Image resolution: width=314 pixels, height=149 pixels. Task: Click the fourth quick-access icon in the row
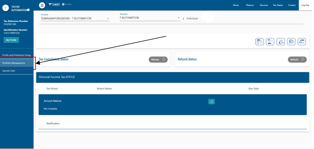(291, 42)
